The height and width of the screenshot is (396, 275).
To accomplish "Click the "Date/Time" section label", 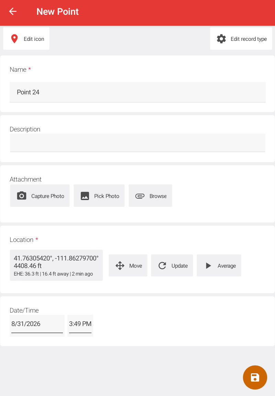I will point(24,311).
